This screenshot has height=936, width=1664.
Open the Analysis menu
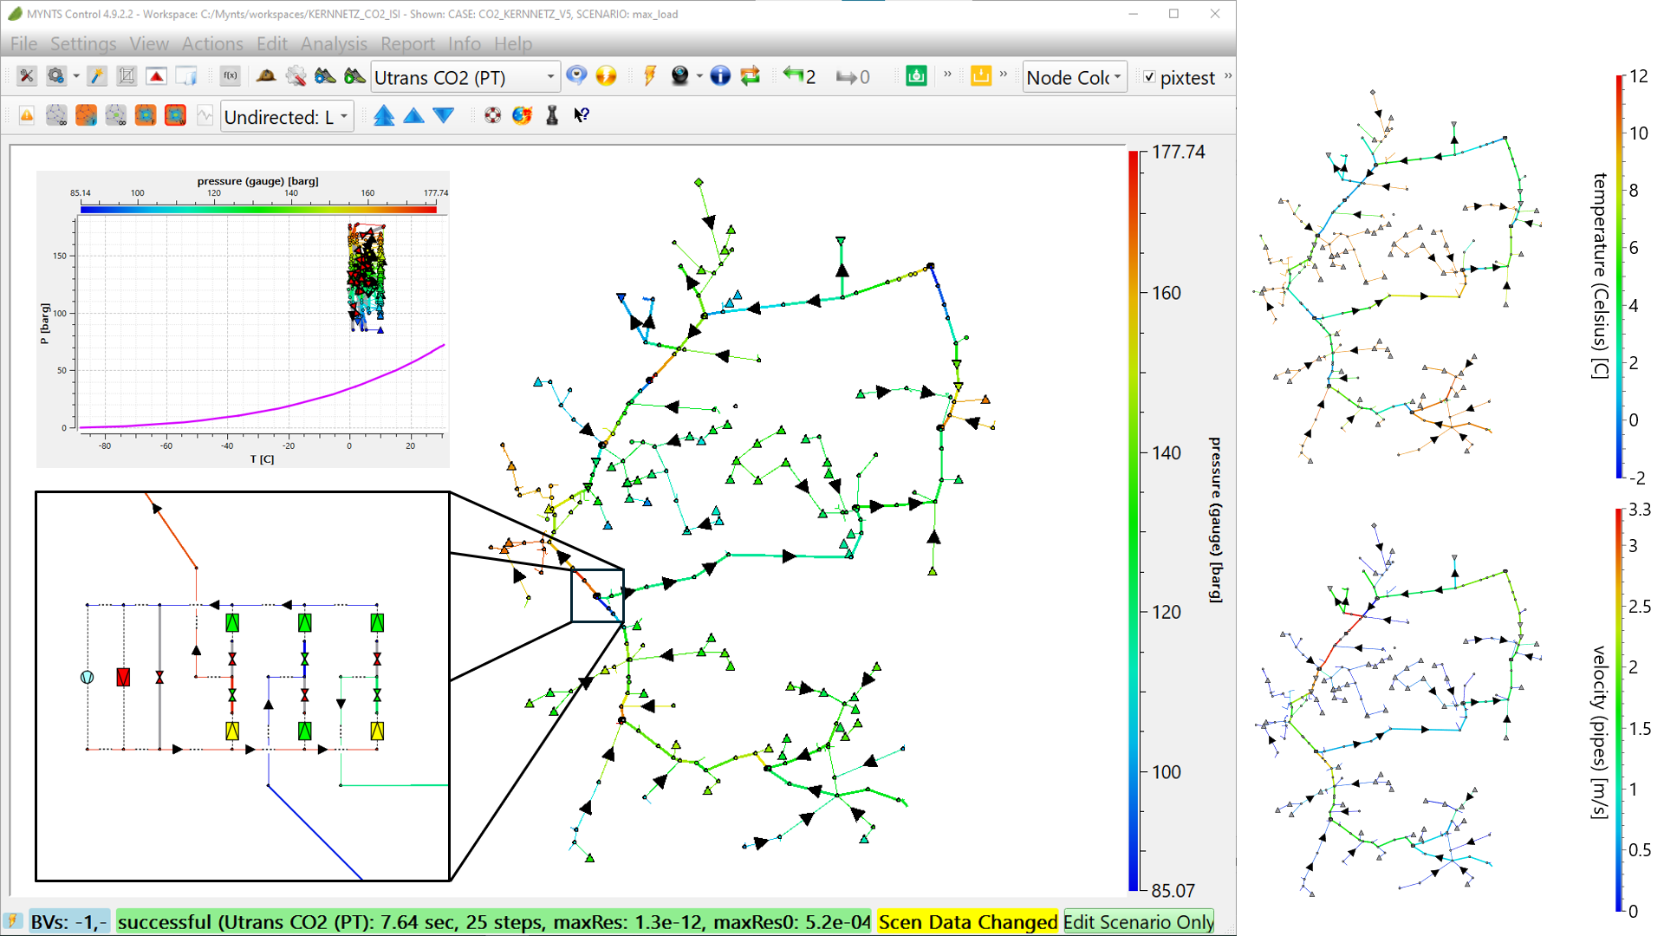tap(334, 43)
